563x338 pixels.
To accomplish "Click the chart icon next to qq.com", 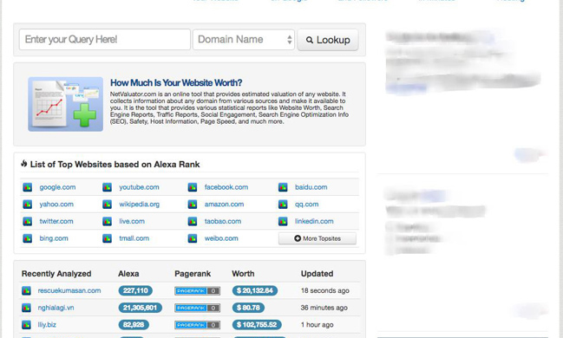I will (283, 205).
